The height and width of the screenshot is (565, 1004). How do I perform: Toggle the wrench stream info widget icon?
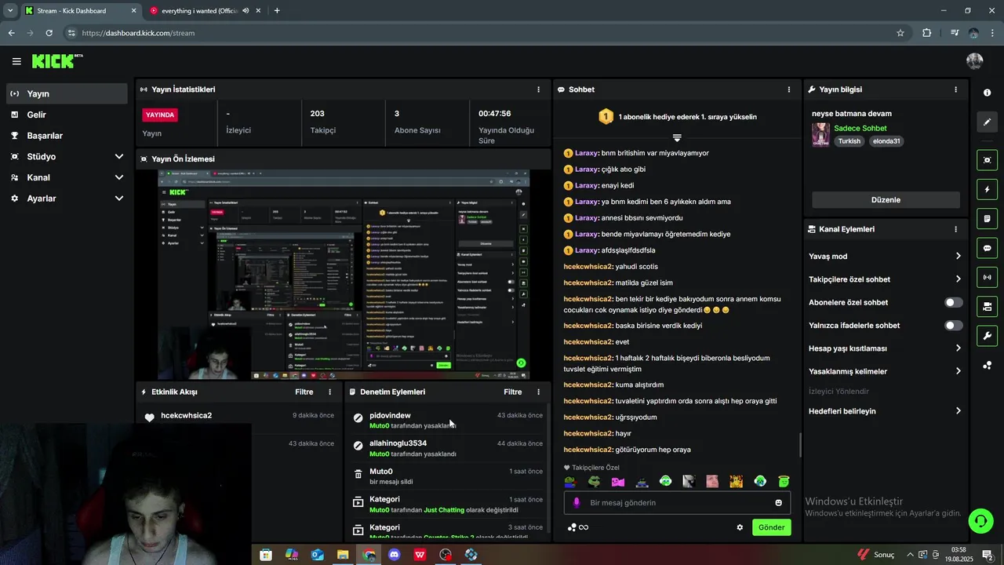tap(987, 336)
